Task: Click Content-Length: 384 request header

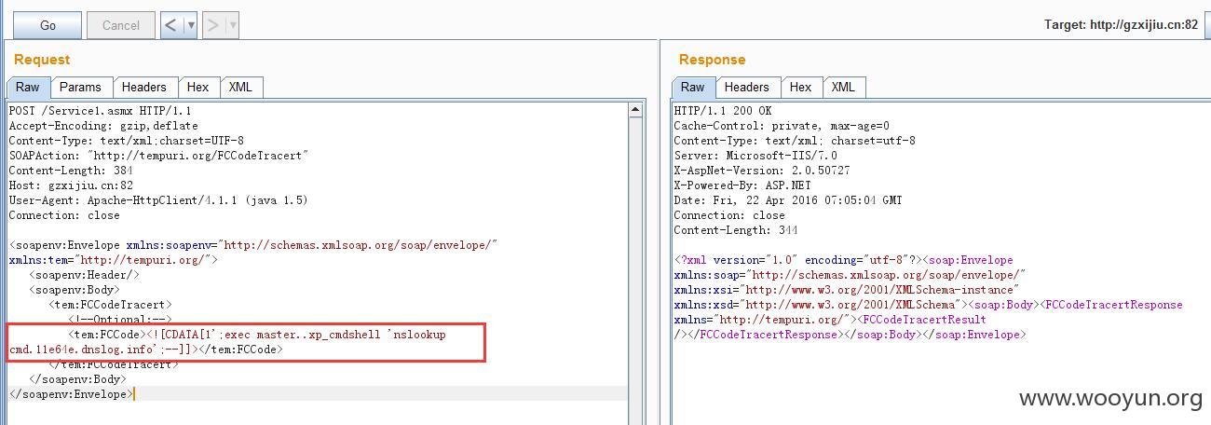Action: point(71,171)
